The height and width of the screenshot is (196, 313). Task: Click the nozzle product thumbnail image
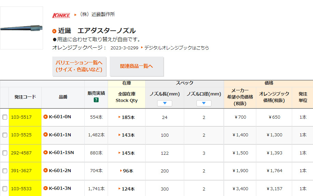pyautogui.click(x=22, y=28)
